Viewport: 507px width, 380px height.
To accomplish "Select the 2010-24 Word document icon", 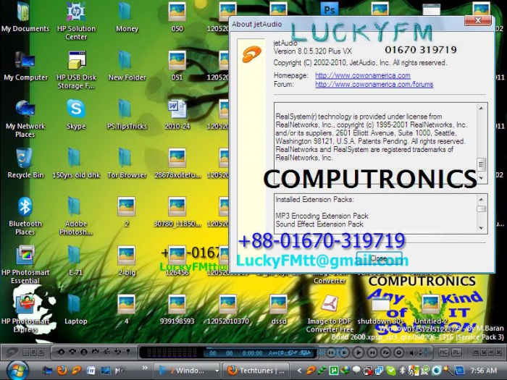I will pos(177,114).
